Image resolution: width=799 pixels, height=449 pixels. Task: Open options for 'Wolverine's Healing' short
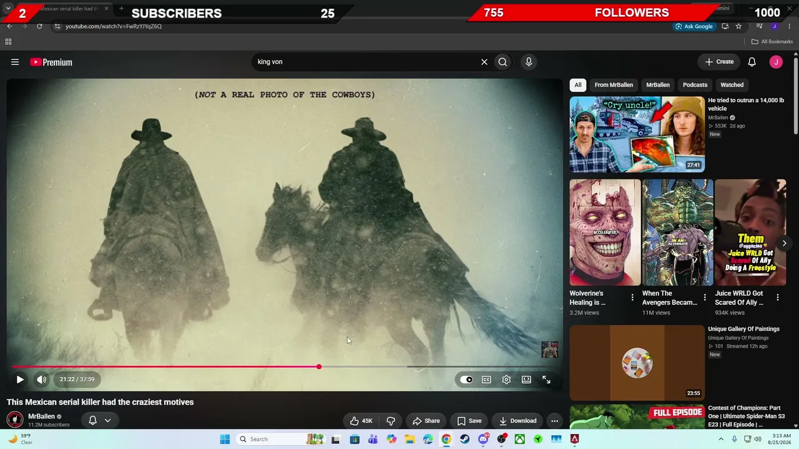point(632,297)
